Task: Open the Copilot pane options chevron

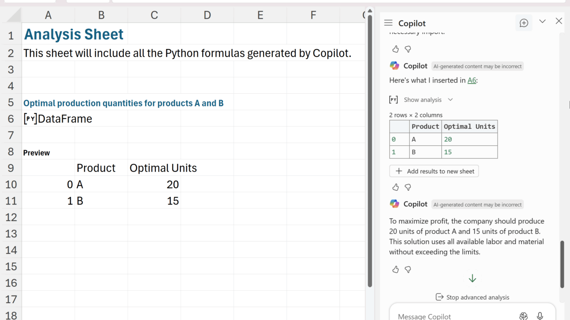Action: tap(542, 21)
